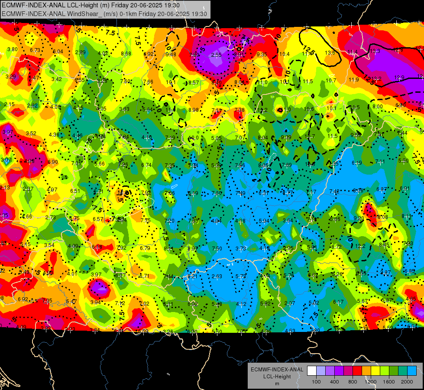The width and height of the screenshot is (424, 390).
Task: Click the orange legend swatch
Action: [x=366, y=371]
